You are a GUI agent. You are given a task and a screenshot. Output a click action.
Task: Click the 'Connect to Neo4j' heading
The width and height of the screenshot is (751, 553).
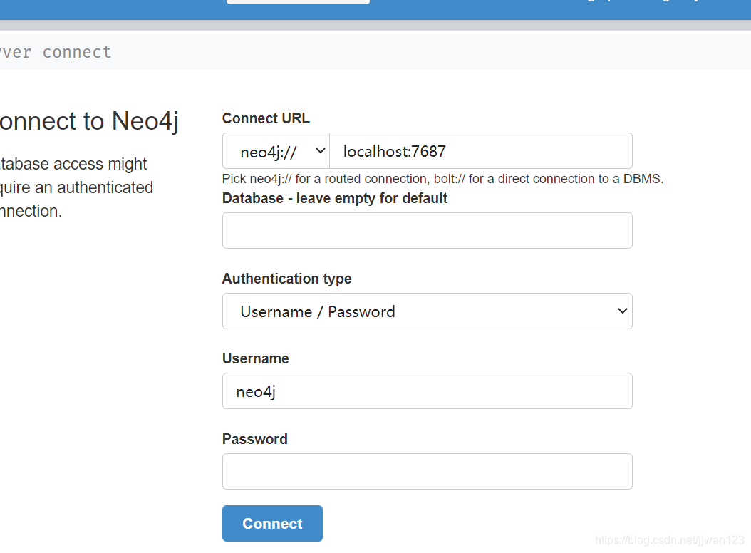[x=89, y=121]
